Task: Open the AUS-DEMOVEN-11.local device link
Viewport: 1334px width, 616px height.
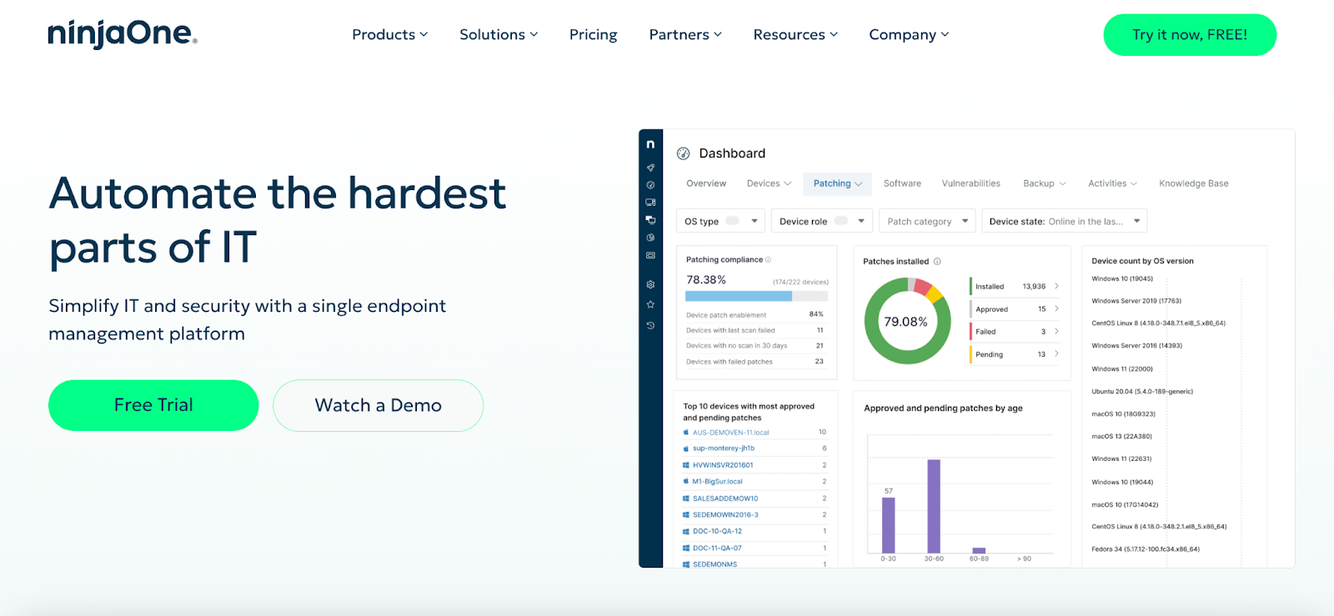Action: tap(730, 433)
